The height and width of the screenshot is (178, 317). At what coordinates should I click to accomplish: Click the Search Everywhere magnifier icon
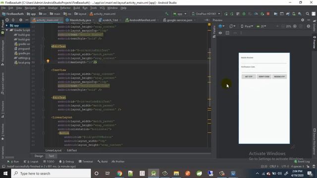307,14
